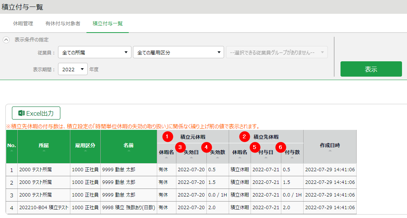Sort by 作成日時 column header
The image size is (407, 218).
(330, 146)
